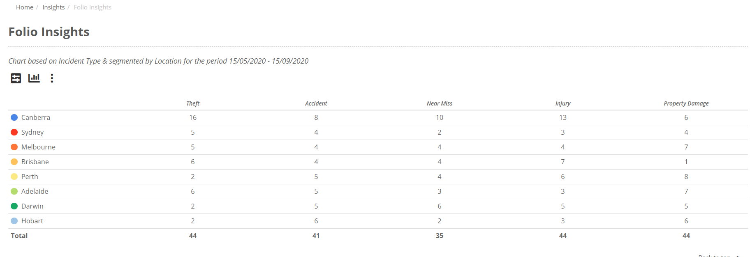Click the Adelaide row label
Image resolution: width=750 pixels, height=257 pixels.
click(35, 191)
